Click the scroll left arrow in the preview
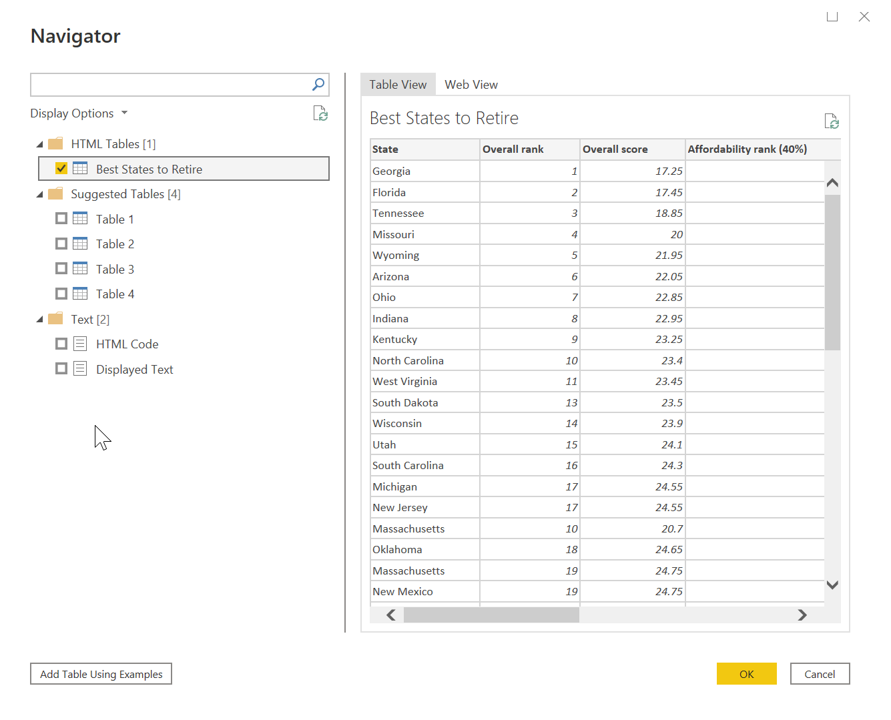Image resolution: width=891 pixels, height=720 pixels. pos(391,615)
